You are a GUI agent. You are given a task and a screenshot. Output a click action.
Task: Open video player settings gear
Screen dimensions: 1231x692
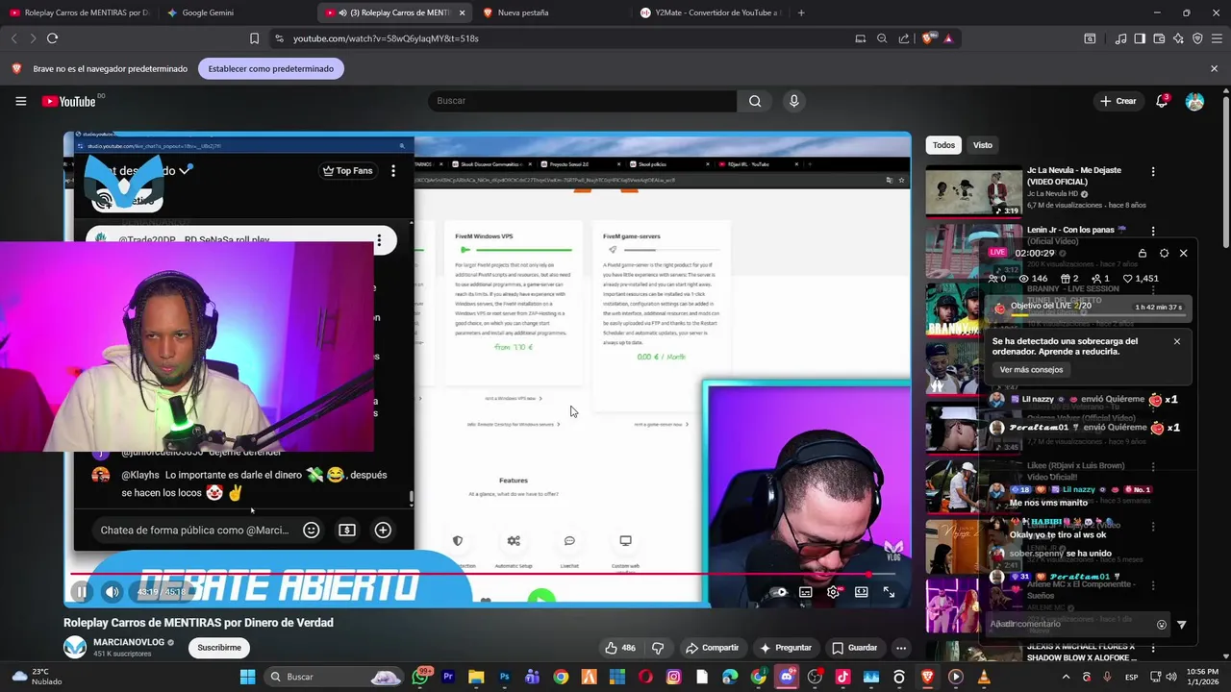point(833,592)
